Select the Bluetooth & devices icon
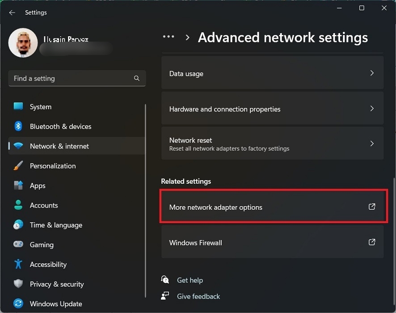 18,126
